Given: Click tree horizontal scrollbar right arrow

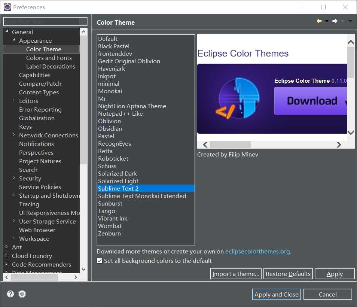Looking at the screenshot, I should click(76, 277).
